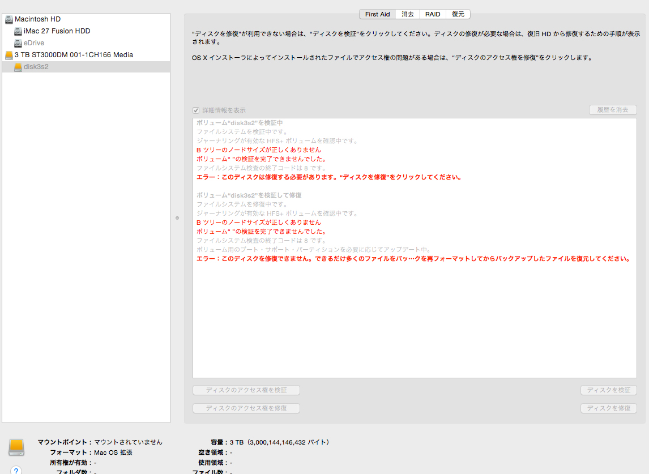This screenshot has width=649, height=474.
Task: Click the 履歴を消去 button
Action: point(613,110)
